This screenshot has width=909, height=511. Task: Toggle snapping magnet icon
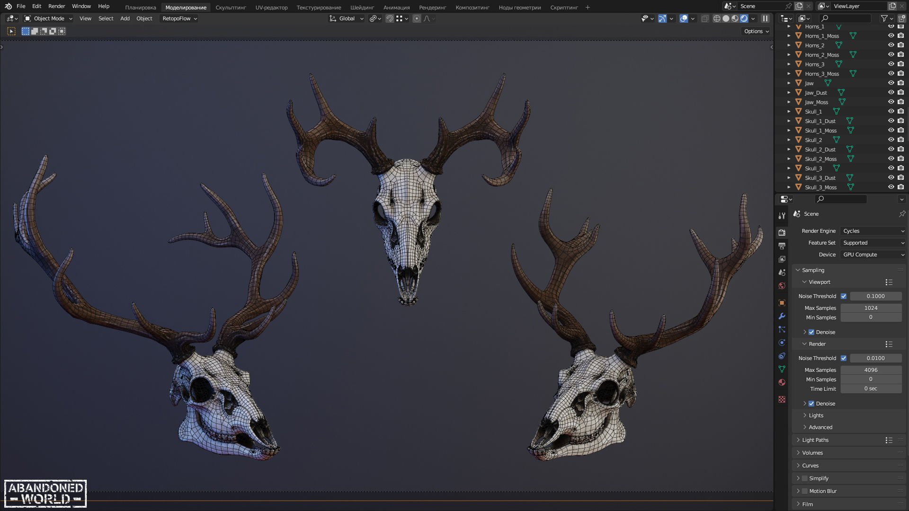point(389,18)
